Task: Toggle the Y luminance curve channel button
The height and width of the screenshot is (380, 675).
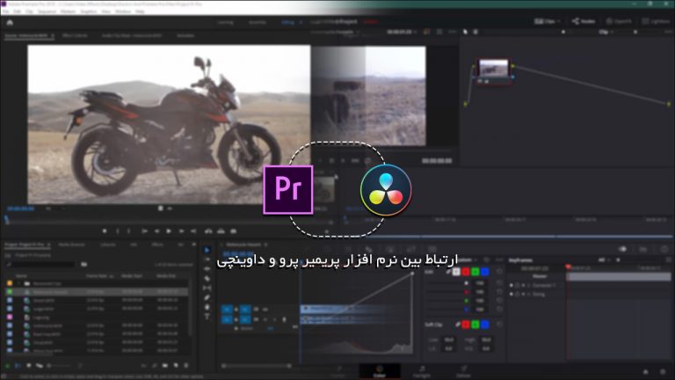Action: [x=456, y=272]
